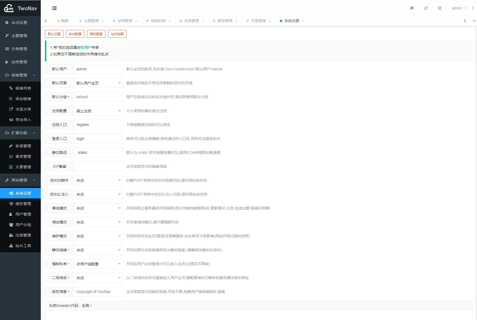
Task: Click the 文章管理 document icon
Action: [11, 167]
